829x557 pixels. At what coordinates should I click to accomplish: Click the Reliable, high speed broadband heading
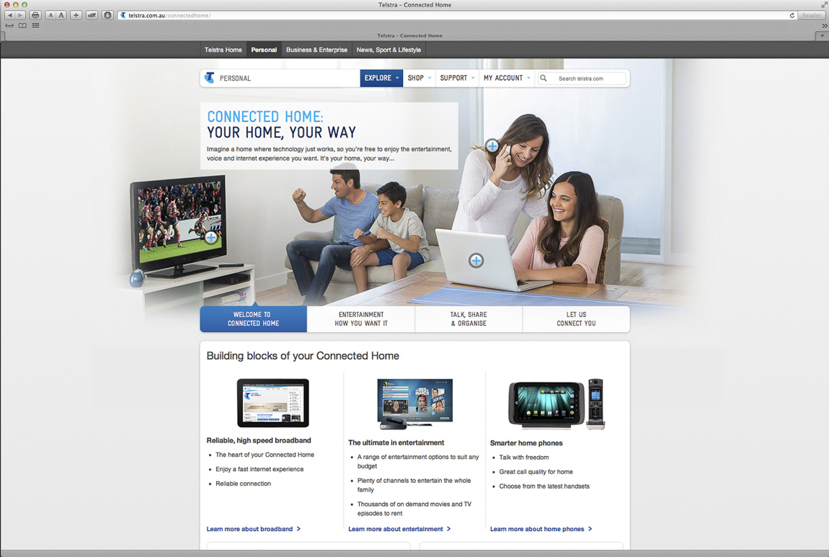click(x=259, y=440)
